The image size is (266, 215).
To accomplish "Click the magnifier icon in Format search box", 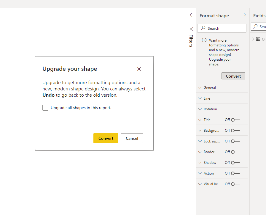I will point(203,28).
